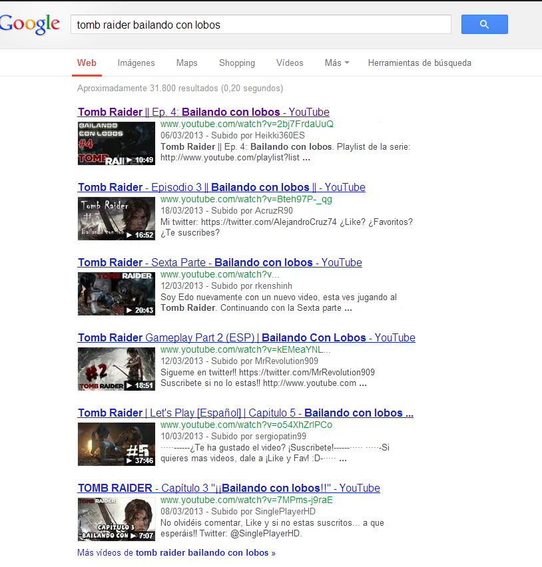Expand the Más dropdown menu
Image resolution: width=542 pixels, height=567 pixels.
pyautogui.click(x=337, y=63)
